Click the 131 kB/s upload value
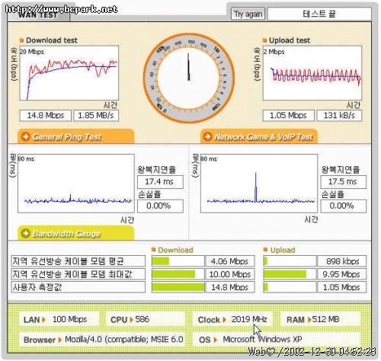 click(339, 116)
